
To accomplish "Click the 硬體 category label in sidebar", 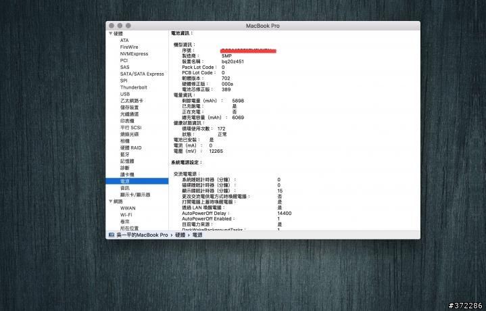I will tap(118, 34).
